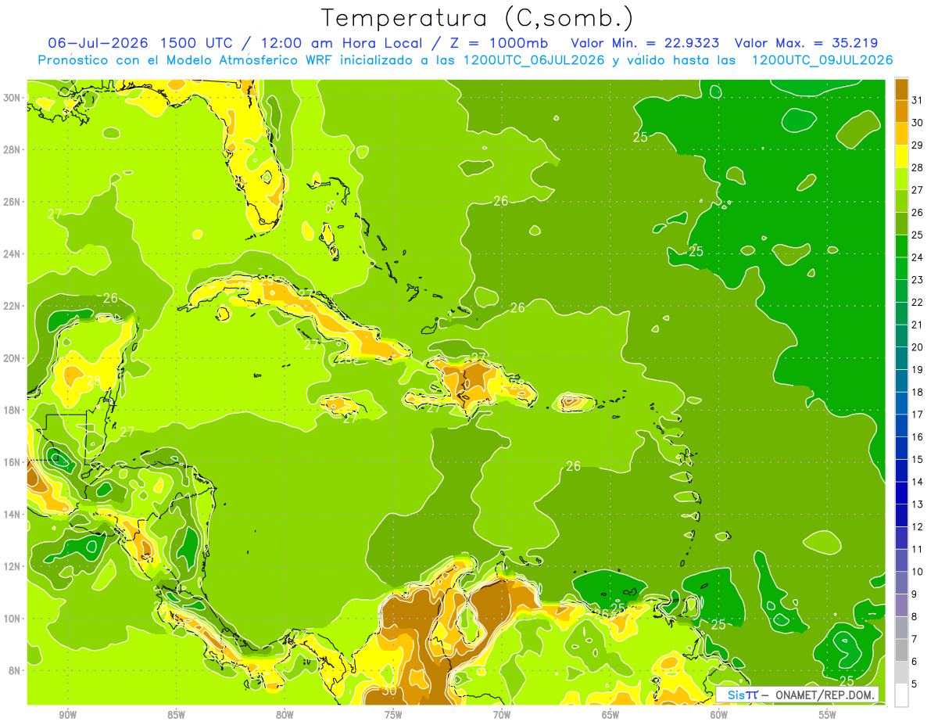Image resolution: width=938 pixels, height=725 pixels.
Task: Click the 75W longitude axis label
Action: (x=393, y=715)
